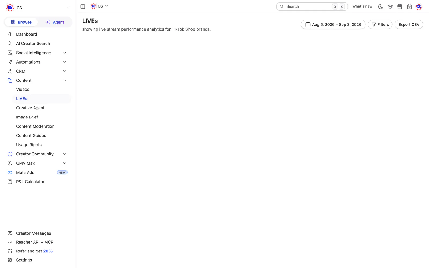Click the GMV Max dollar icon
Image resolution: width=429 pixels, height=268 pixels.
pyautogui.click(x=10, y=163)
